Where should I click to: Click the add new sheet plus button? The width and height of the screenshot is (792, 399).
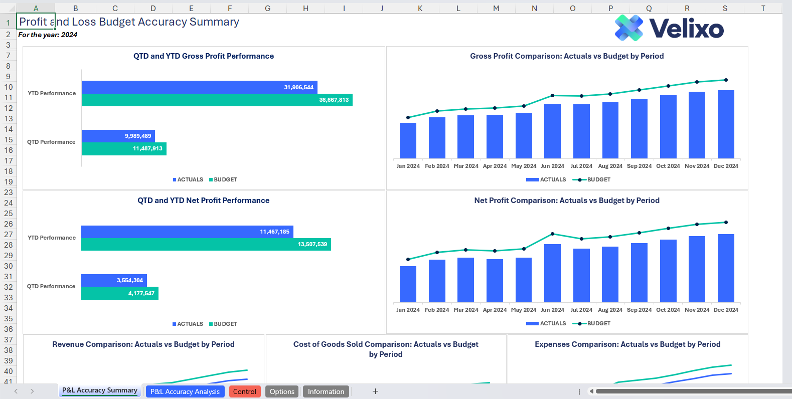[375, 391]
